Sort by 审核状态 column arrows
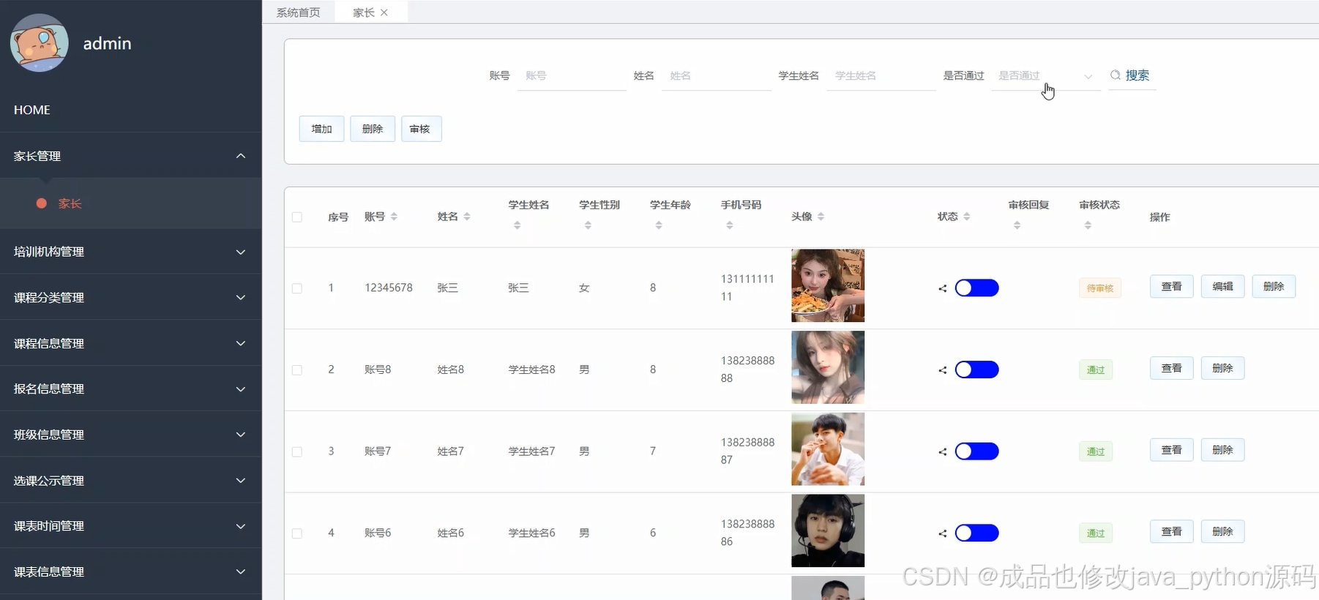The image size is (1319, 600). pos(1088,225)
